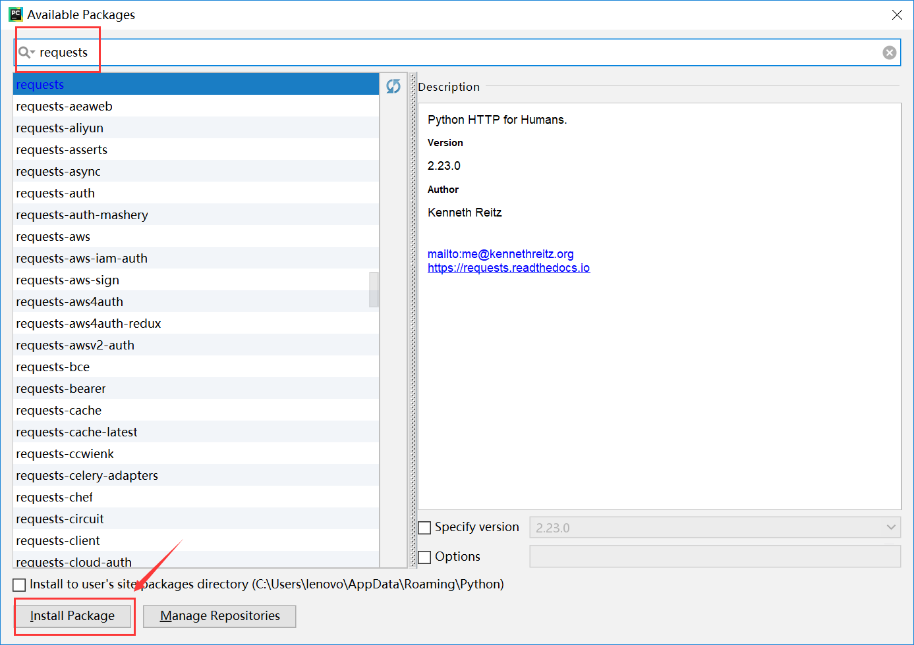
Task: Click the Kenneth Reitz author text
Action: [x=465, y=213]
